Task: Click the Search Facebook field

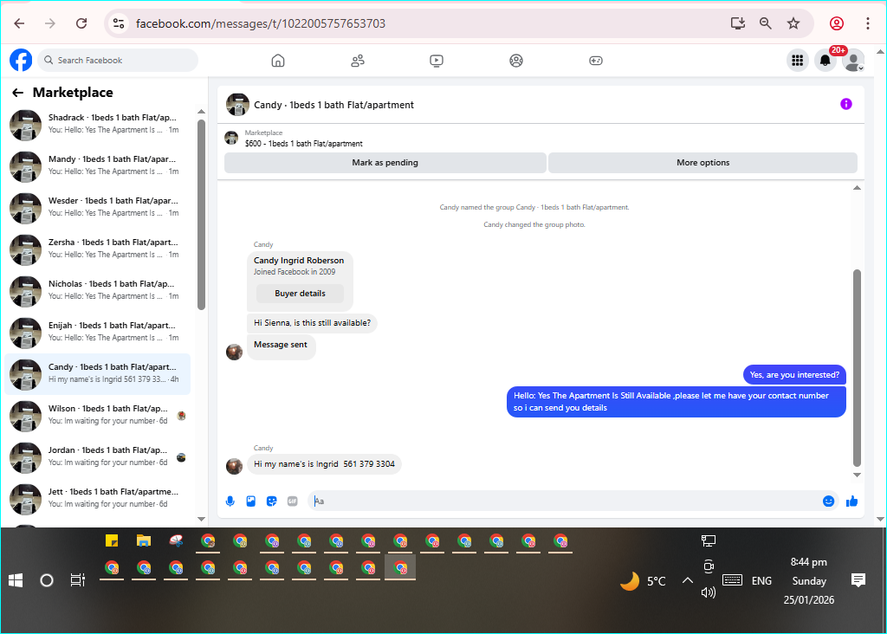Action: point(118,61)
